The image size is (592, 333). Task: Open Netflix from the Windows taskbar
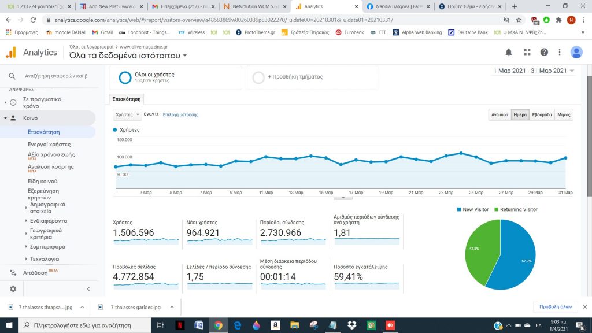(180, 325)
